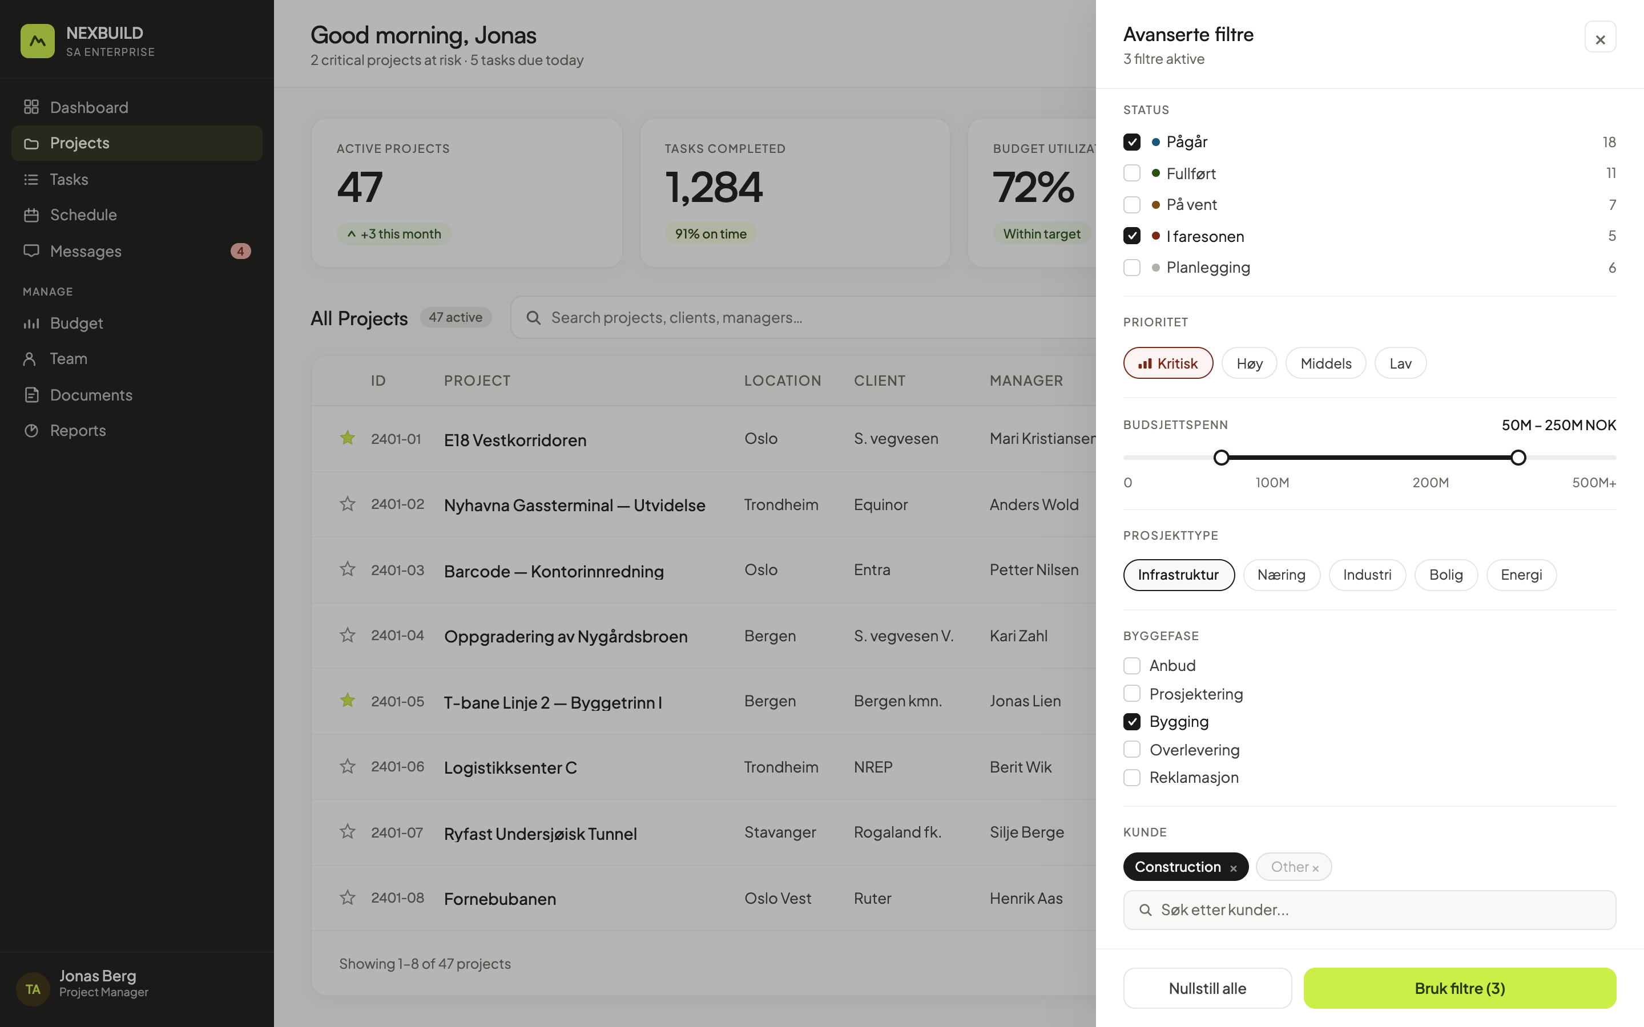Check the Fullført status checkbox

[1132, 173]
